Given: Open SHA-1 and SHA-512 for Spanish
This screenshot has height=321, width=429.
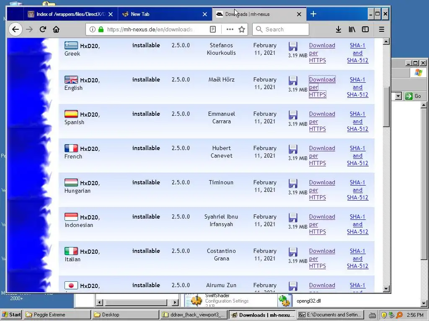Looking at the screenshot, I should [358, 121].
